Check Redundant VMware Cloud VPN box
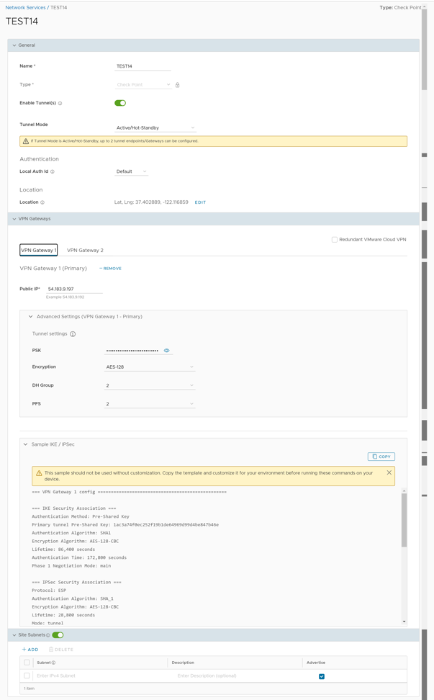Screen dimensions: 434x700 (x=335, y=240)
